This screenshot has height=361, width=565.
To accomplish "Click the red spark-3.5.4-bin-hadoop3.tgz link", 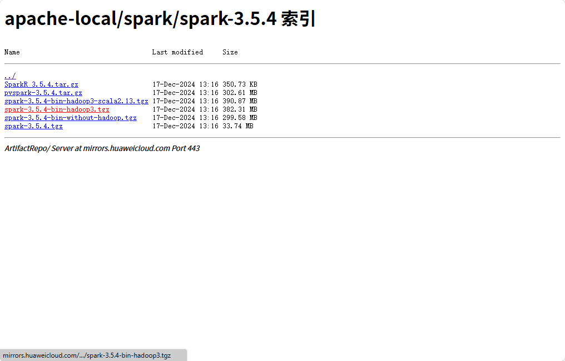I will [x=57, y=109].
